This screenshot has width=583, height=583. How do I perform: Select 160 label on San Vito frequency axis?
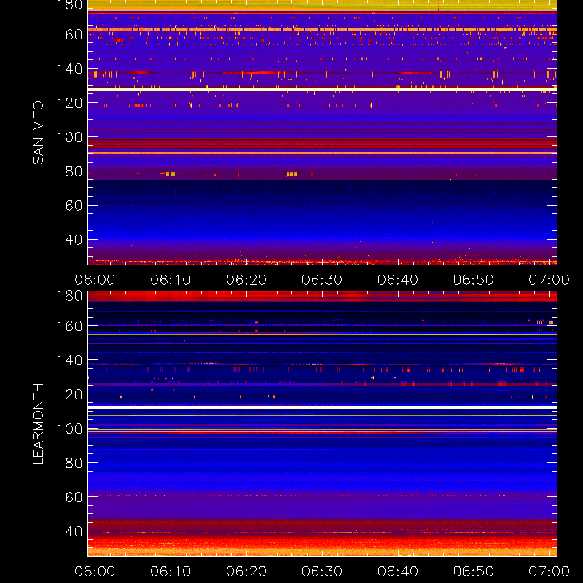coord(69,34)
